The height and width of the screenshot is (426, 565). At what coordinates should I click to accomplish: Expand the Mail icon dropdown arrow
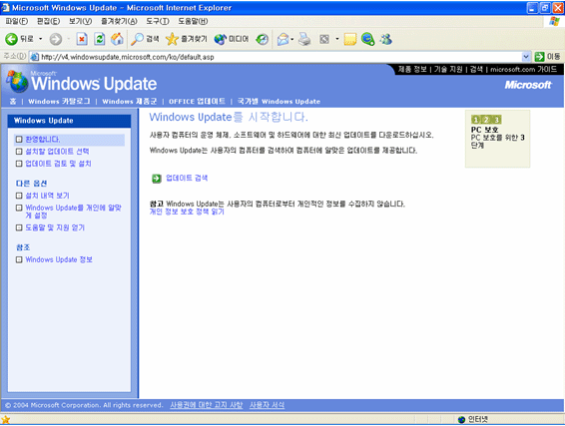pyautogui.click(x=292, y=39)
